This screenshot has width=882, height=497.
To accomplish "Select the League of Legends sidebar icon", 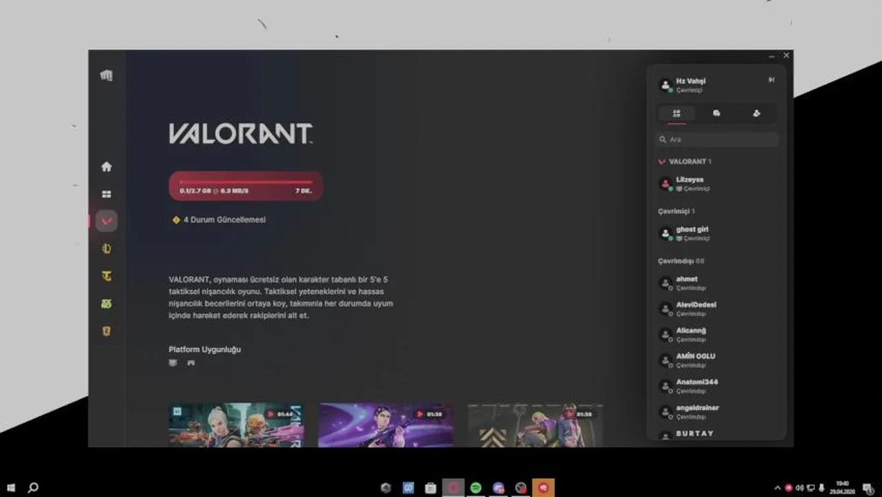I will click(x=106, y=248).
